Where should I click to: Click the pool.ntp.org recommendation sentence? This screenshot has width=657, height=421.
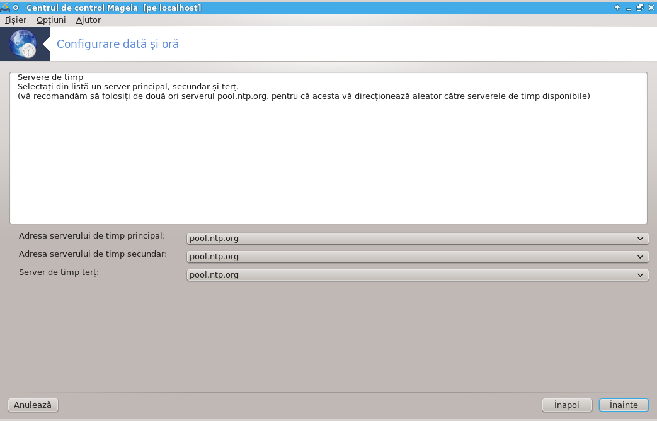[304, 96]
